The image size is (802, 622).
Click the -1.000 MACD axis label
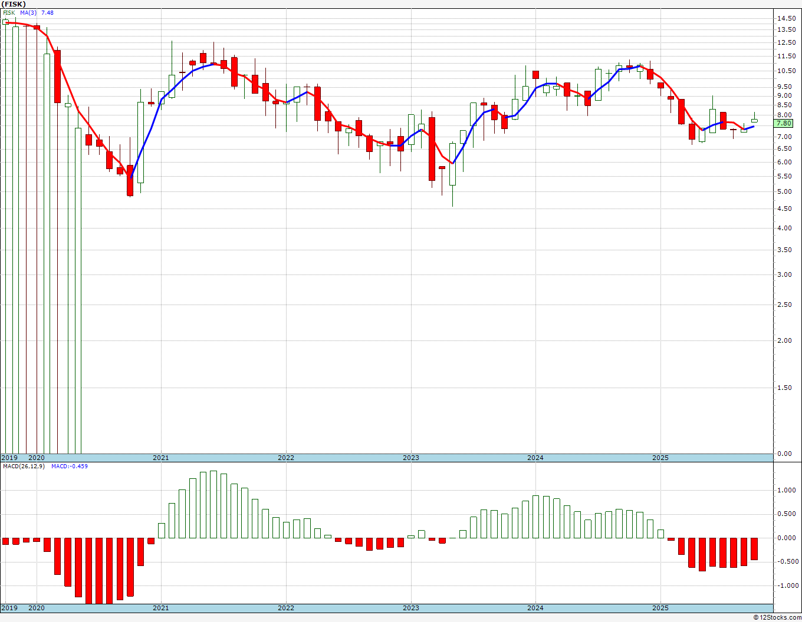point(787,585)
